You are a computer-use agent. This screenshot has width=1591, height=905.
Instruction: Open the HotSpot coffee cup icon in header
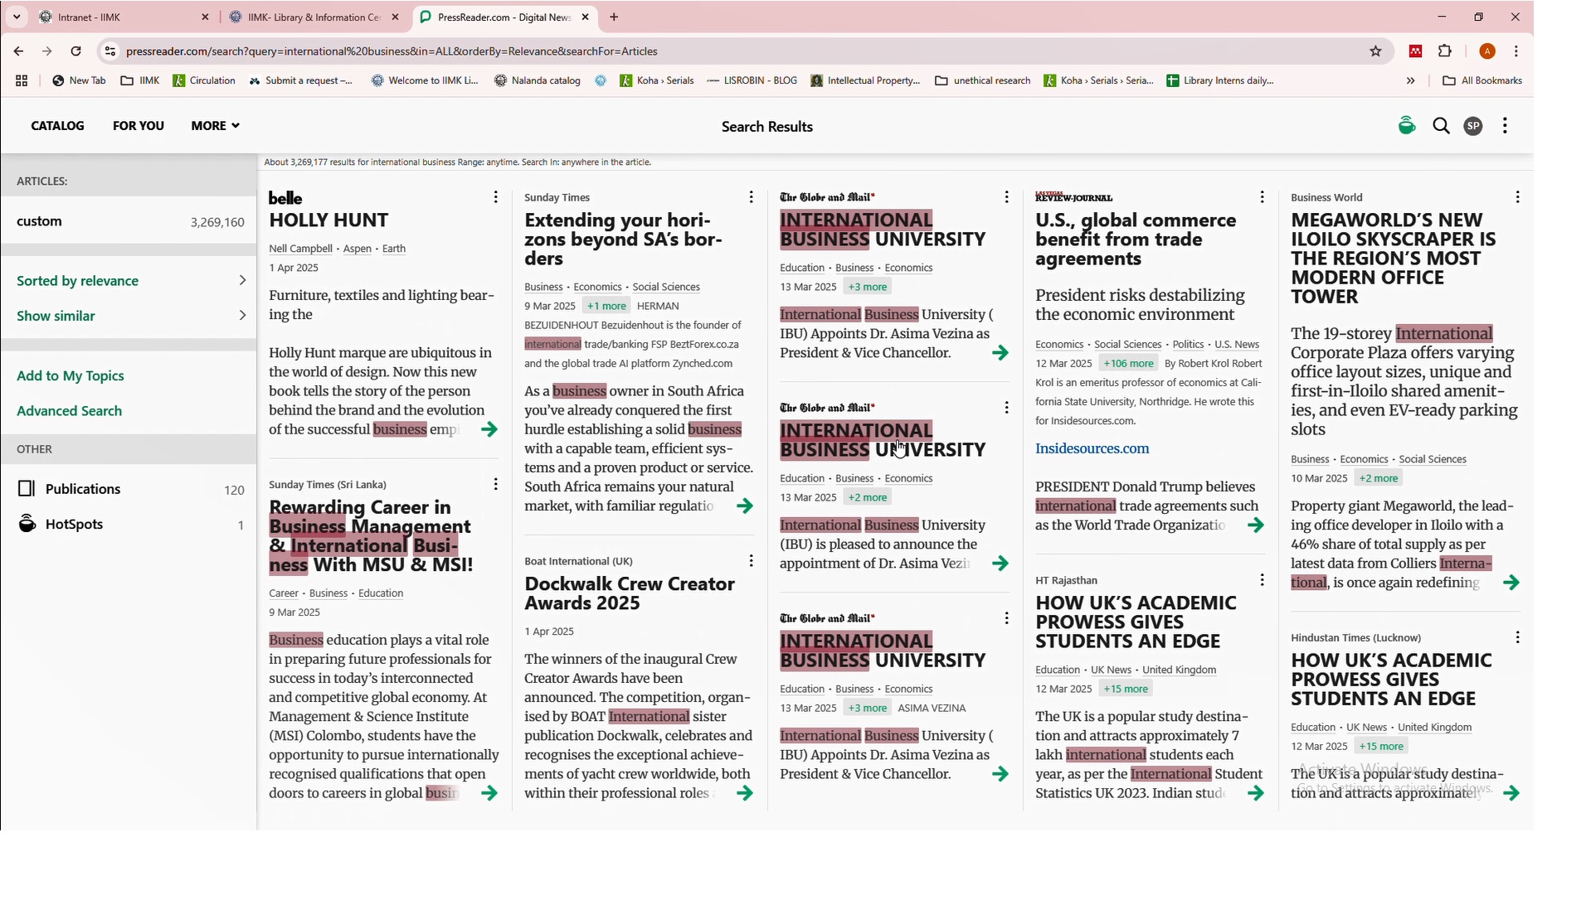pos(1406,126)
